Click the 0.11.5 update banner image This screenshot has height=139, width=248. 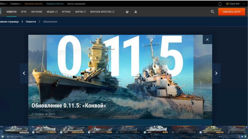pos(120,77)
